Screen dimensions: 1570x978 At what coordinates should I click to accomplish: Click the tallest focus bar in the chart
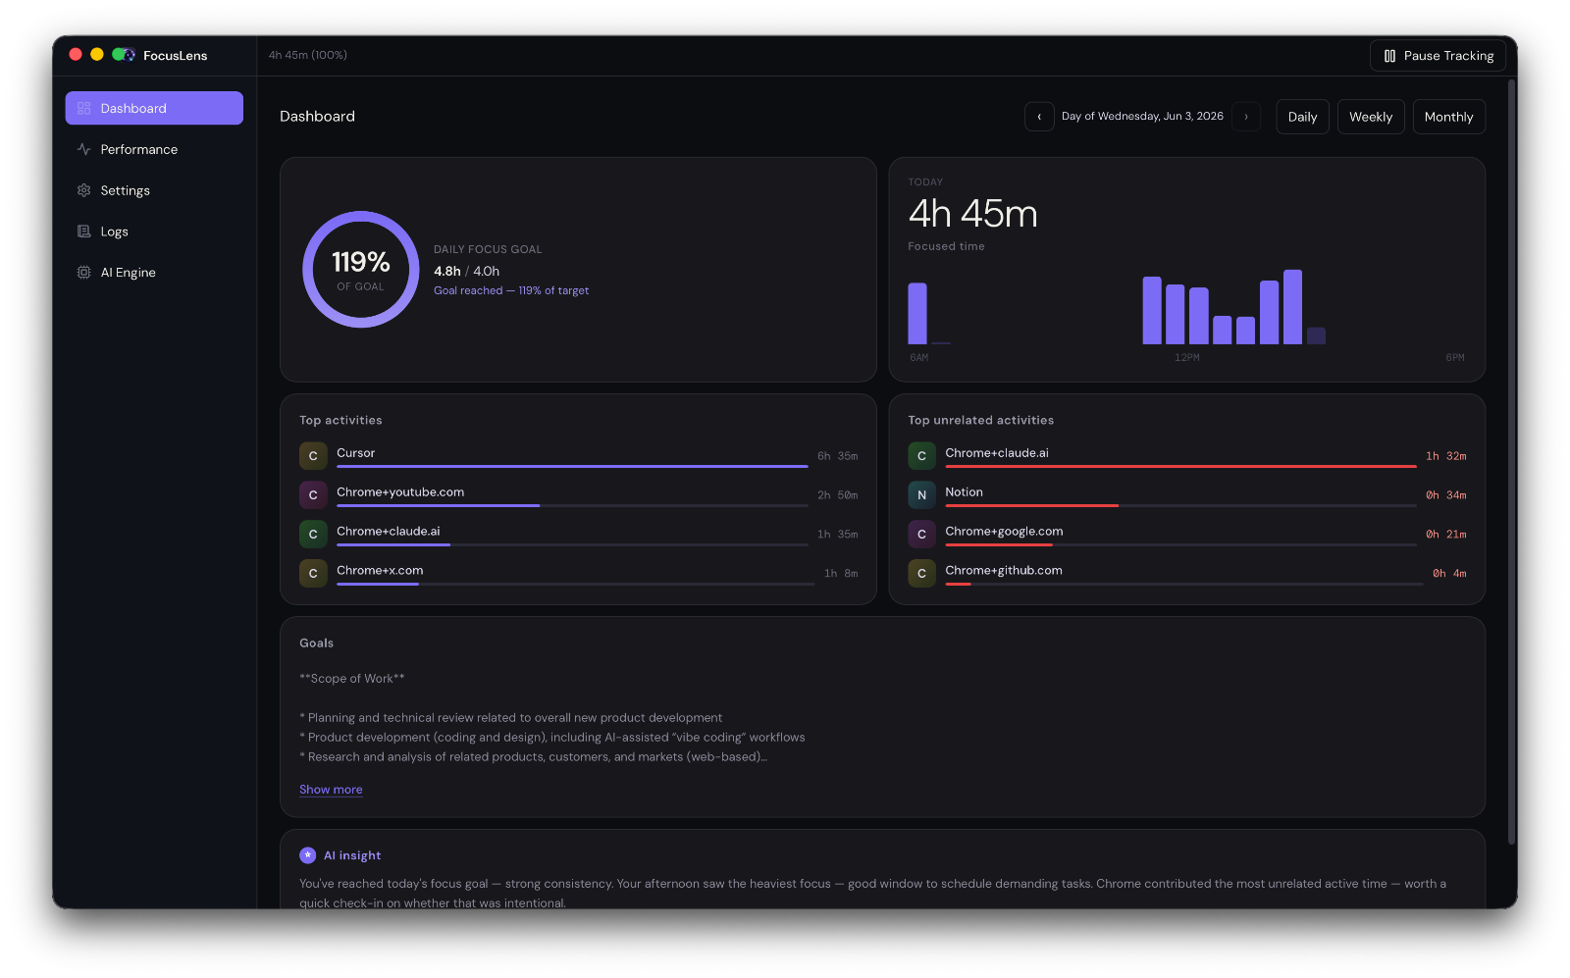(1292, 307)
